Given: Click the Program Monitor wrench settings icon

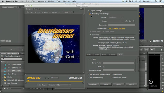Looking at the screenshot, I should 150,41.
